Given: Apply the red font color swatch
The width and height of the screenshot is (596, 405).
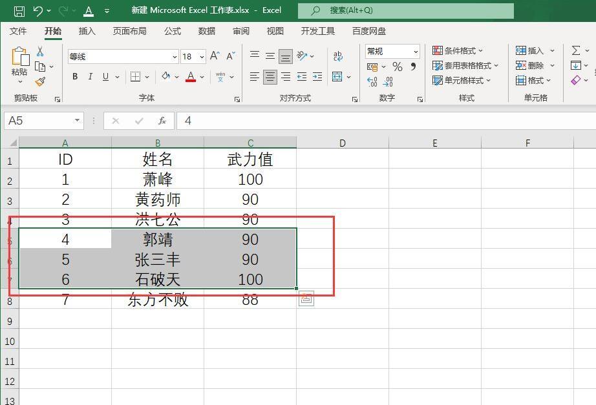Looking at the screenshot, I should tap(191, 77).
